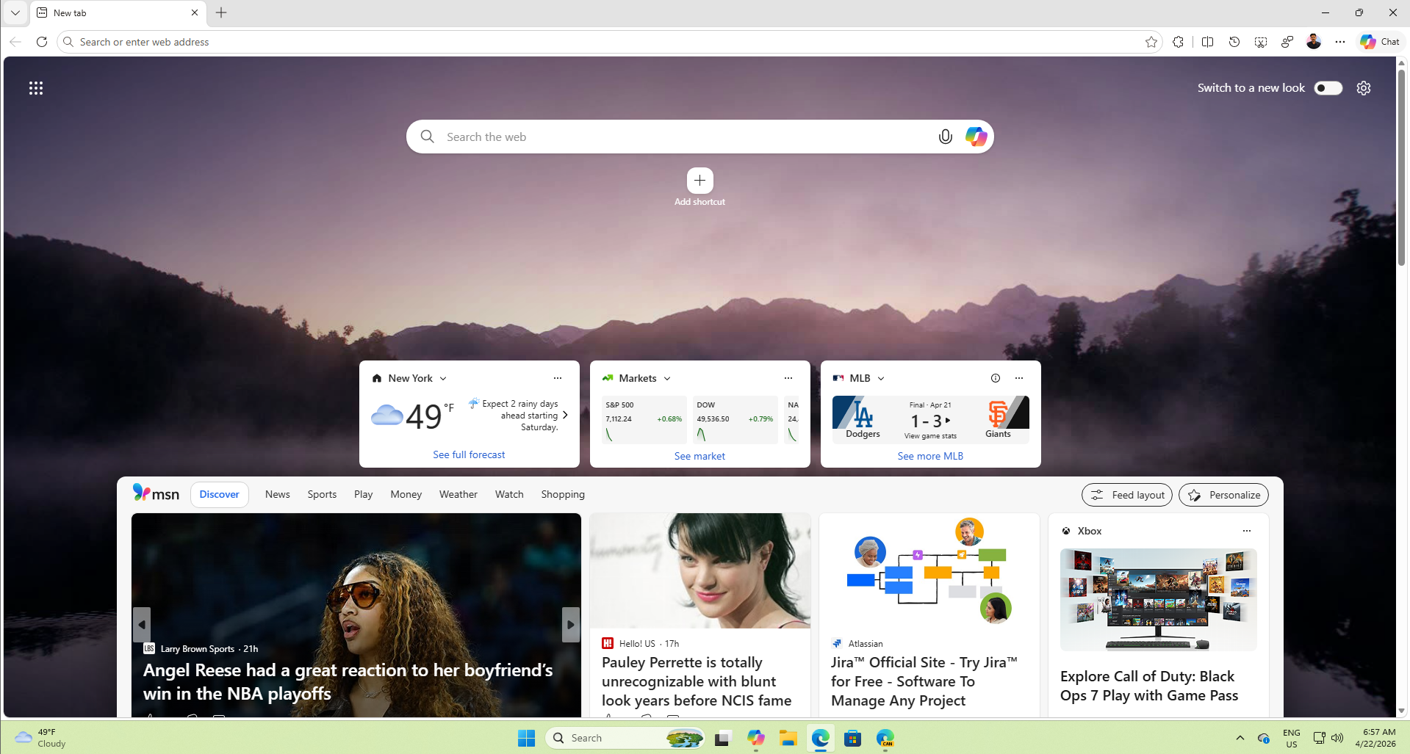This screenshot has height=754, width=1410.
Task: Click the See full forecast link
Action: (x=469, y=454)
